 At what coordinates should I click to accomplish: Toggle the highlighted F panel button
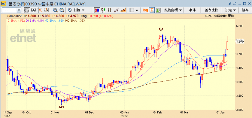[152, 10]
